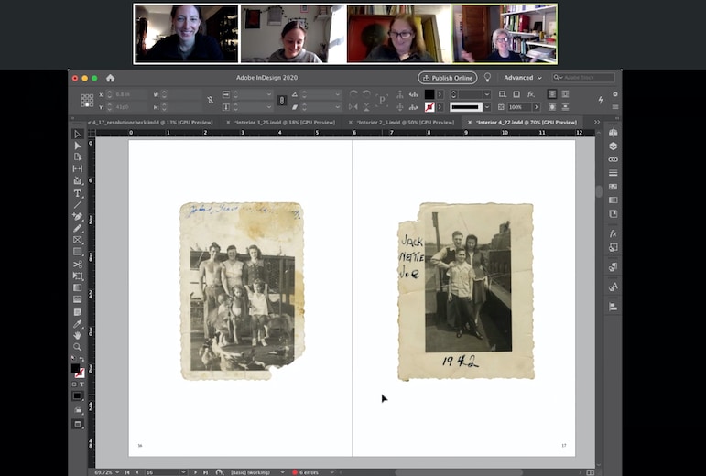Toggle constrain proportions for width and height
706x476 pixels.
tap(210, 100)
